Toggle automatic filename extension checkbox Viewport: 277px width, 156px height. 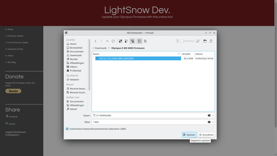[x=67, y=129]
